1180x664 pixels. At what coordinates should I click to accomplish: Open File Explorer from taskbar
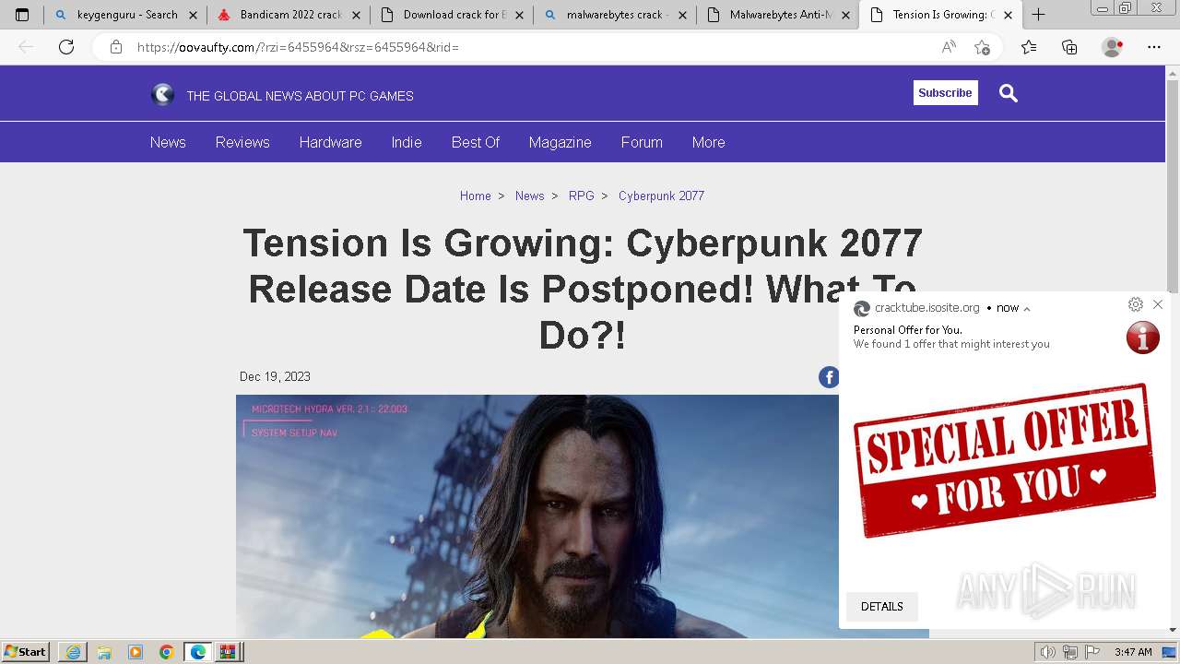(104, 652)
